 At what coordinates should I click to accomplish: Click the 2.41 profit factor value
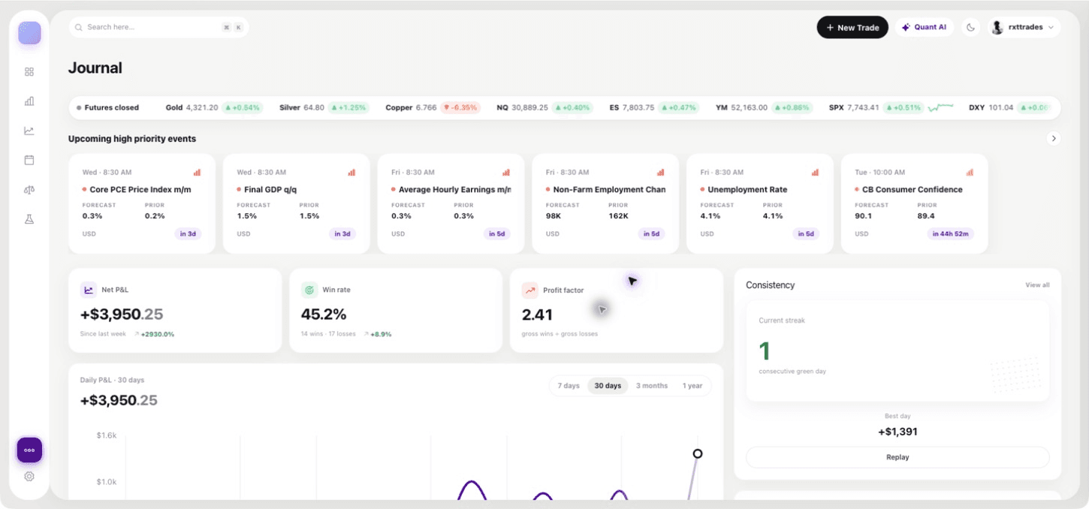[x=537, y=315]
